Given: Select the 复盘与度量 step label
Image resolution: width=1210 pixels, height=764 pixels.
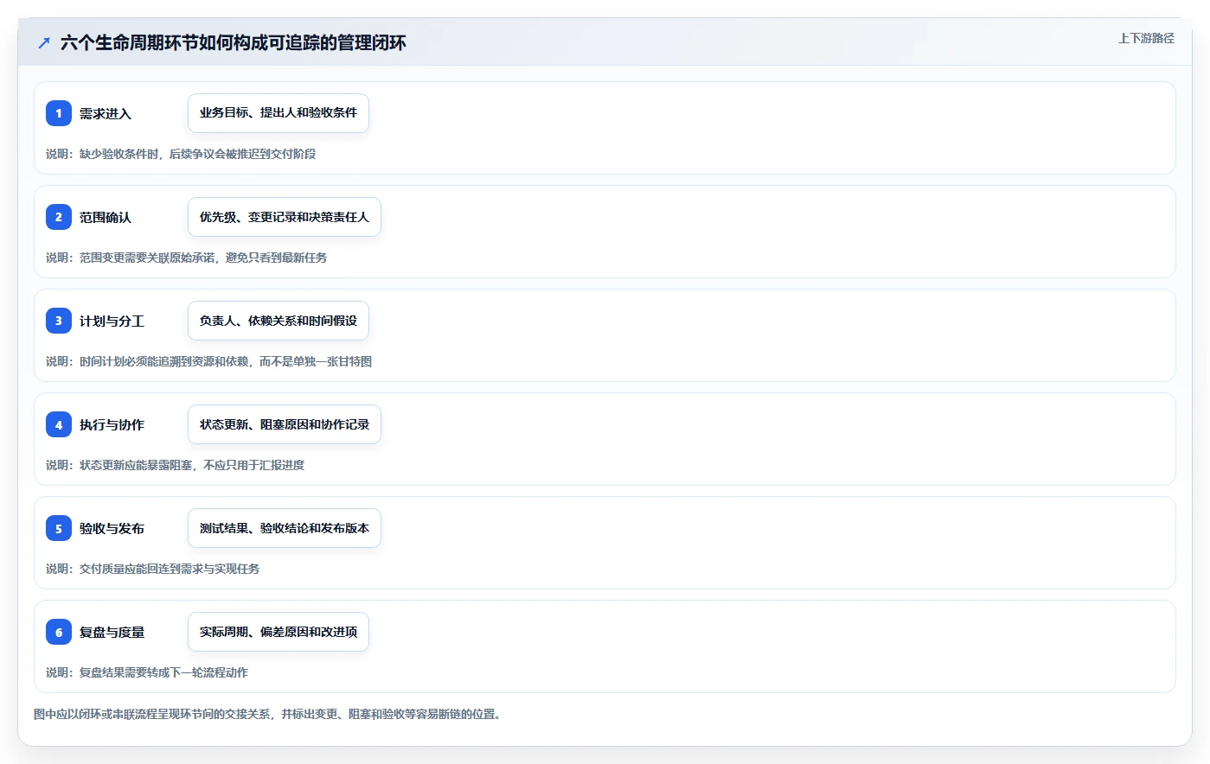Looking at the screenshot, I should tap(112, 632).
